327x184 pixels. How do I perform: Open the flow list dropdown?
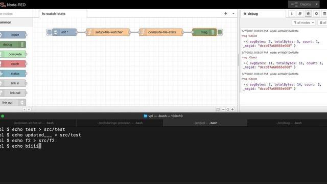point(233,14)
